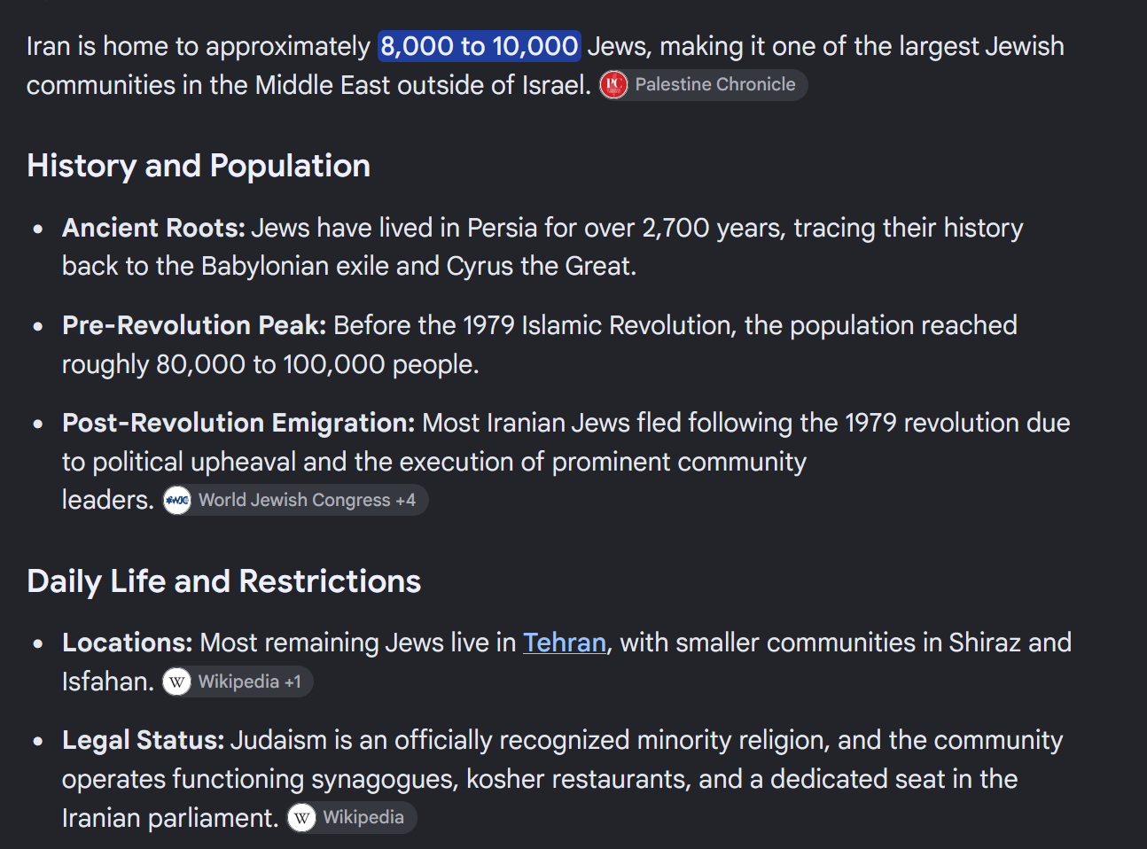Click the Locations bold label
Viewport: 1147px width, 849px height.
[128, 643]
